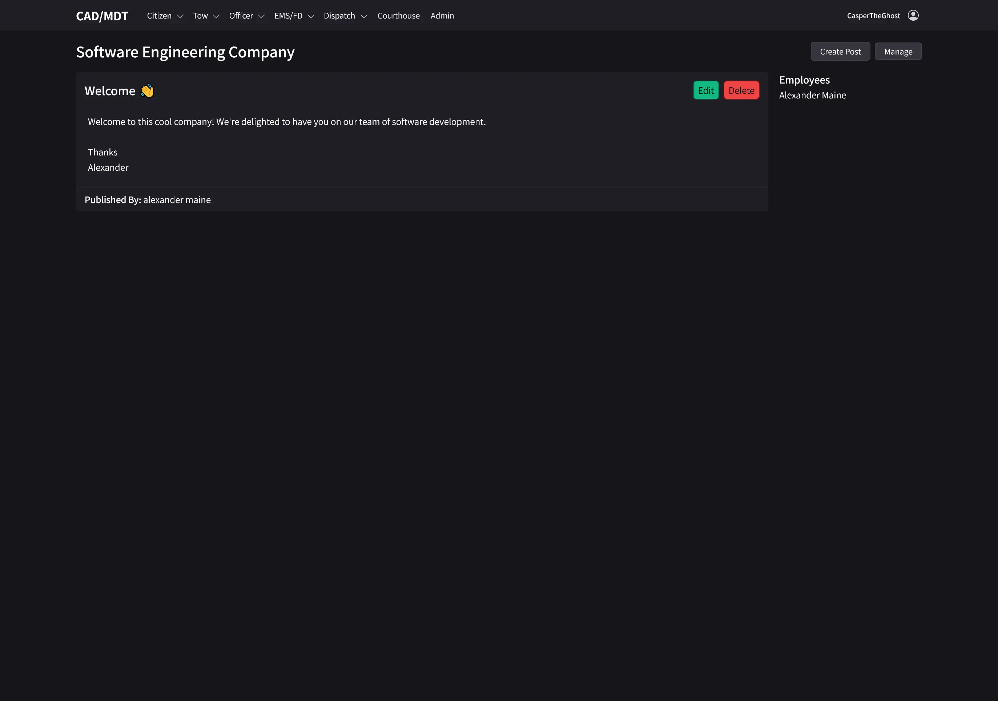The image size is (998, 701).
Task: Expand the Citizen dropdown menu
Action: pyautogui.click(x=165, y=16)
